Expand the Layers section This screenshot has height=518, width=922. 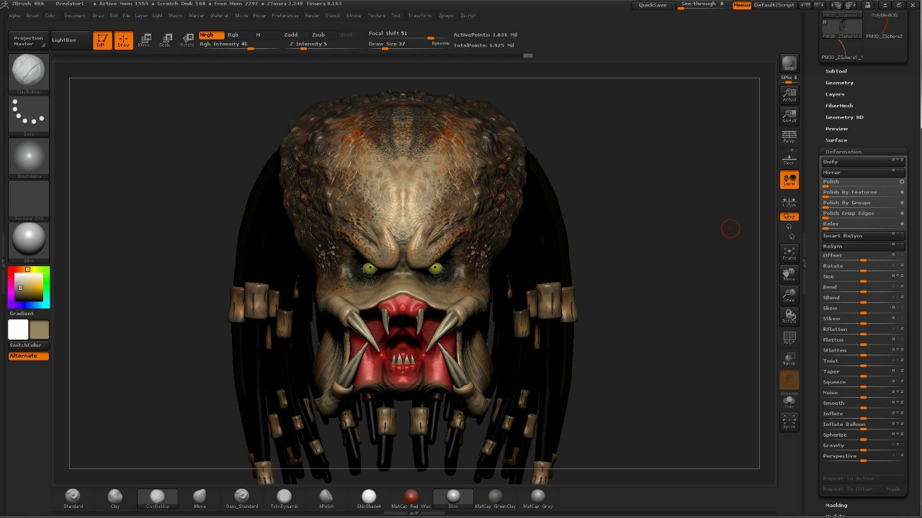tap(835, 94)
